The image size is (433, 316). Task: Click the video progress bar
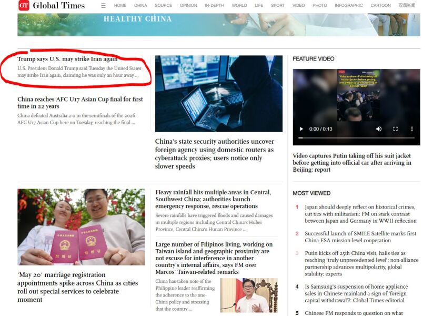point(357,137)
